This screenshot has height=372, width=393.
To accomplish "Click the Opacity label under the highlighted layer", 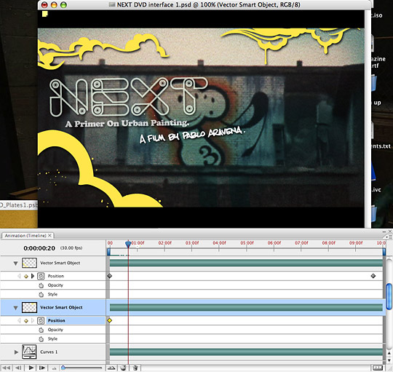I will click(x=55, y=330).
